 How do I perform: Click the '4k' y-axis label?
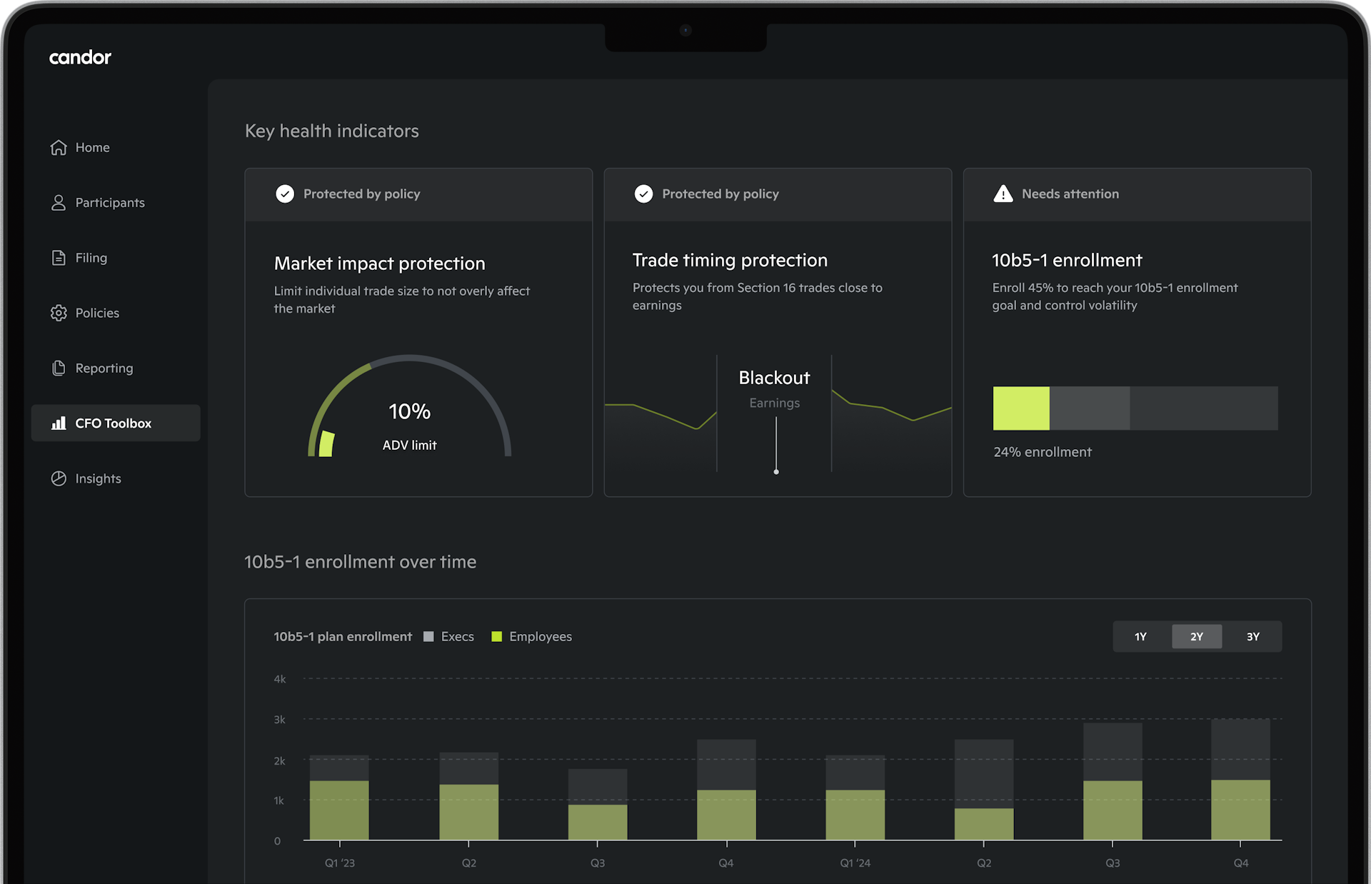coord(279,679)
